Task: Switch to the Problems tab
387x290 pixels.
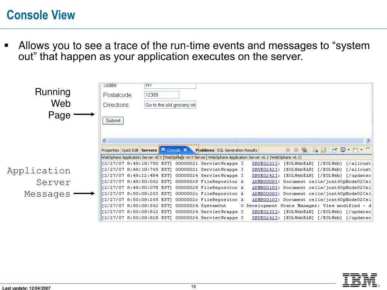Action: [205, 150]
